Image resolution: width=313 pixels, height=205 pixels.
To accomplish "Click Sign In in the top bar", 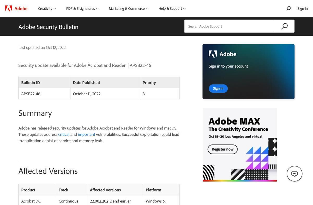I will pyautogui.click(x=303, y=9).
